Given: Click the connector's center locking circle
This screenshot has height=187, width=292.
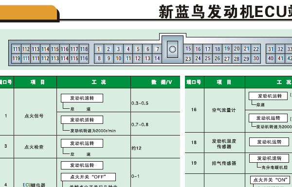Looking at the screenshot, I should click(172, 49).
